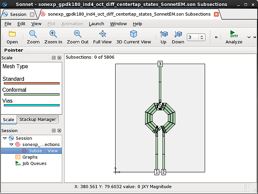This screenshot has width=258, height=194.
Task: Close the Scale panel
Action: point(59,58)
